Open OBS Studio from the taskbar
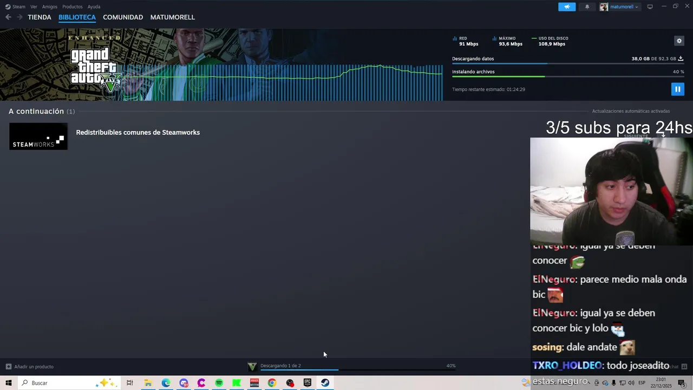The image size is (693, 390). click(290, 383)
